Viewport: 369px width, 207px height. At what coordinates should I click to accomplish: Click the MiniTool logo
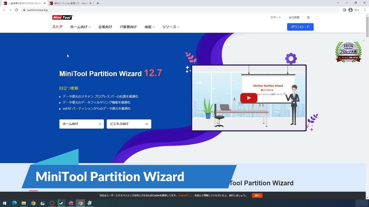(x=62, y=17)
